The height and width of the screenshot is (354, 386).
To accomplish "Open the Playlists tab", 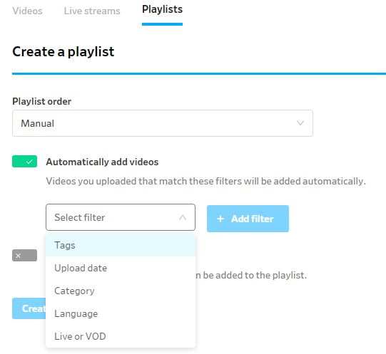I will (x=162, y=9).
